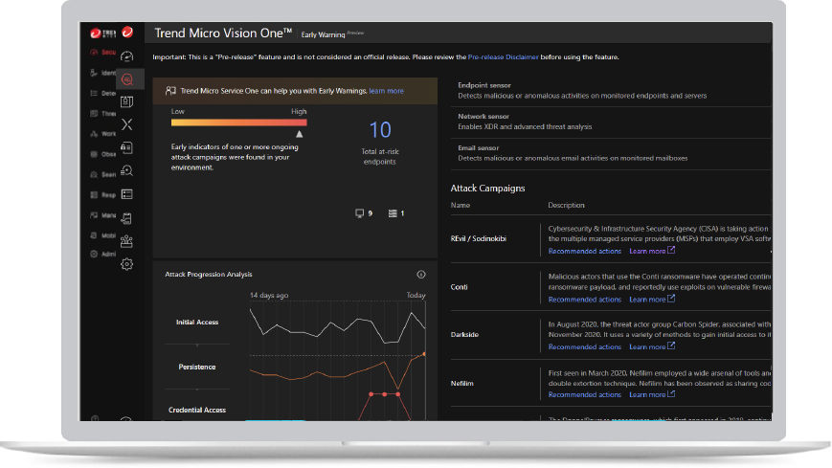The height and width of the screenshot is (468, 832).
Task: Open the dashboard gauge icon in sidebar
Action: coord(126,56)
